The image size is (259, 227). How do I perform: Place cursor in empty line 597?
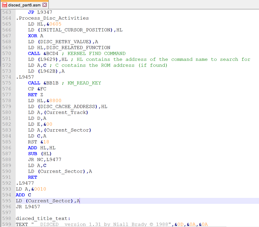(x=82, y=213)
